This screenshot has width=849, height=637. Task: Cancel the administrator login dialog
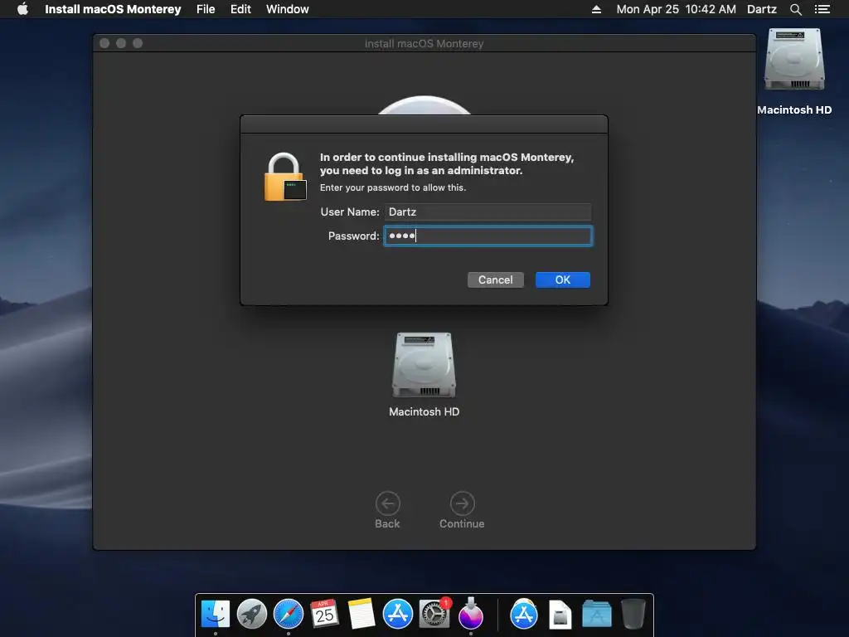pos(496,280)
